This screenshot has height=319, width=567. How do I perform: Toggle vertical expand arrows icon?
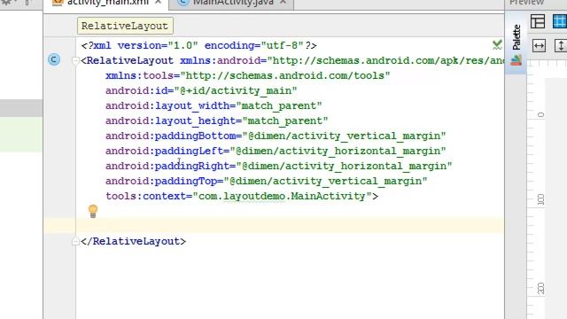click(561, 46)
